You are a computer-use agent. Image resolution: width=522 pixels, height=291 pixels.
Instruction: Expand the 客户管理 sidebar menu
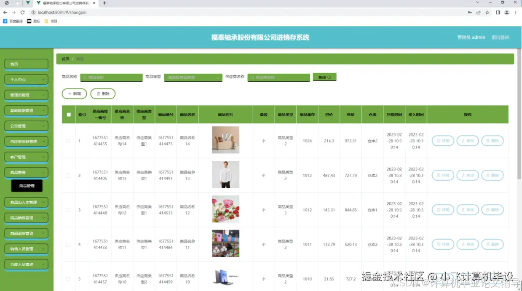click(26, 157)
